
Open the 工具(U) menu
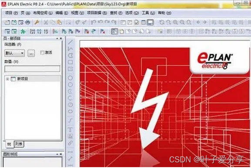coord(148,13)
